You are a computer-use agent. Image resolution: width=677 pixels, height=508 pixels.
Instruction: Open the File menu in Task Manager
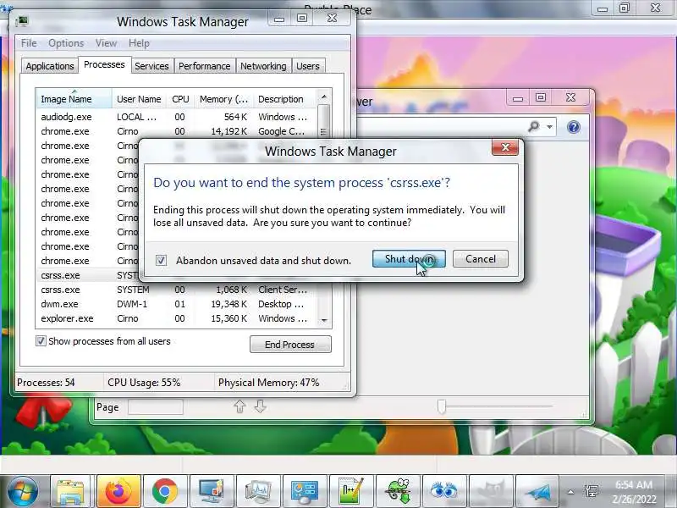(29, 43)
